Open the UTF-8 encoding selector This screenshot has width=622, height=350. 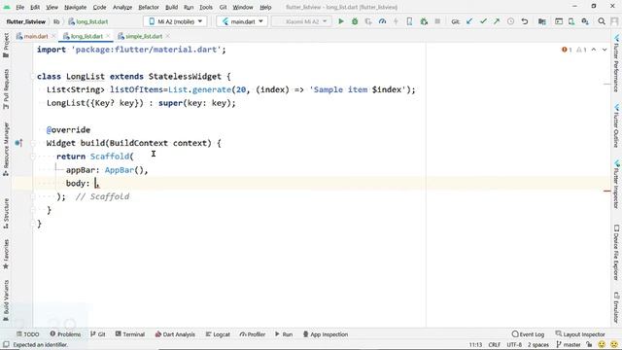[514, 344]
